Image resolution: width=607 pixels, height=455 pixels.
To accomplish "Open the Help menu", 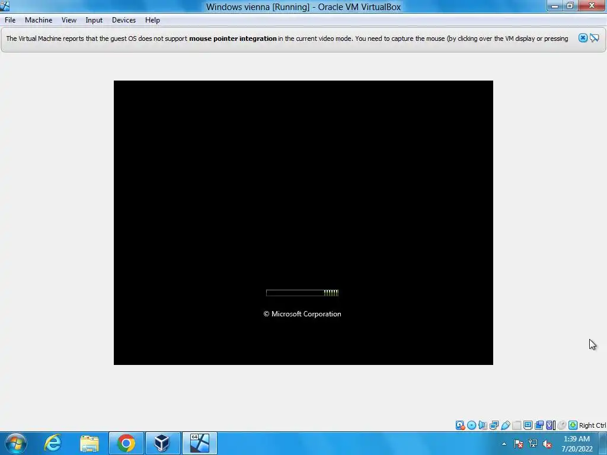I will tap(152, 20).
